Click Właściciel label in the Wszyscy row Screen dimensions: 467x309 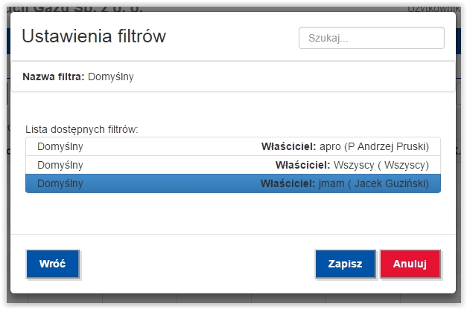click(x=303, y=165)
